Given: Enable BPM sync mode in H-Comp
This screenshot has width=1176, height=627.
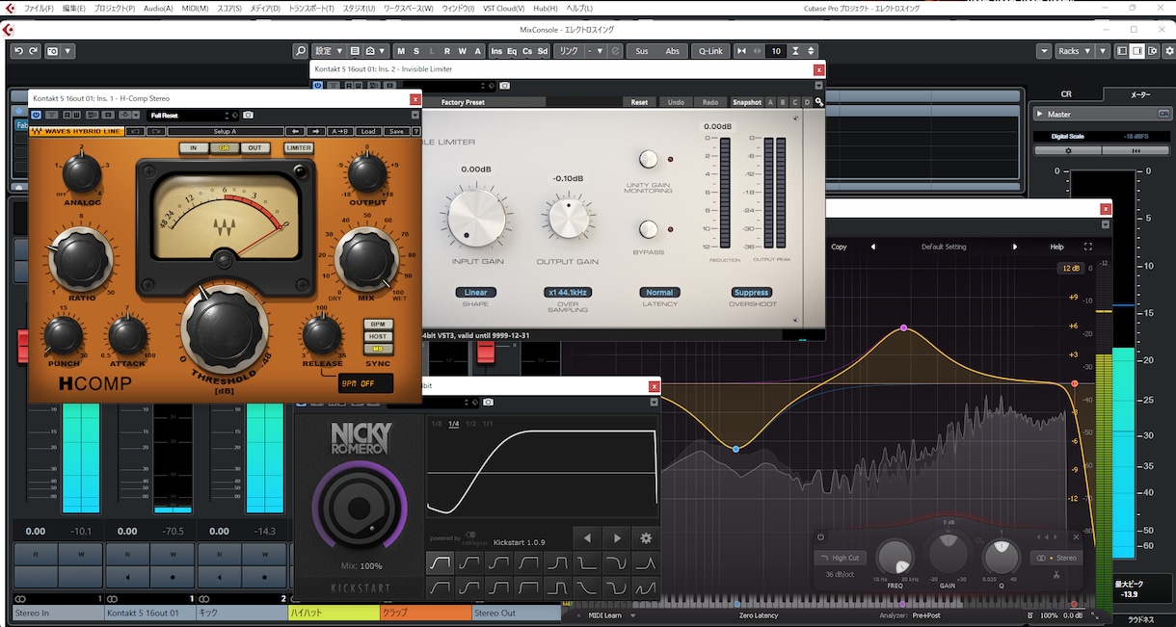Looking at the screenshot, I should pyautogui.click(x=378, y=325).
